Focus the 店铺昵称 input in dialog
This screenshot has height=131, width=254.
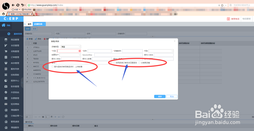132,51
